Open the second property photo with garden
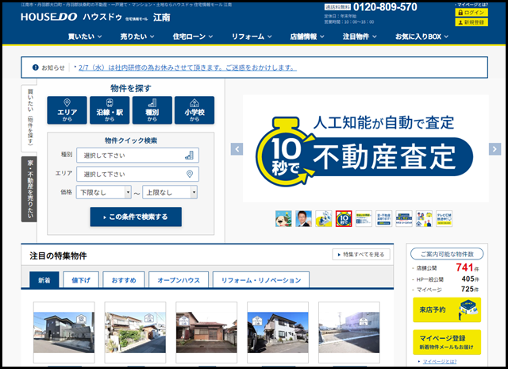Screen dimensions: 508x369 [x=136, y=332]
